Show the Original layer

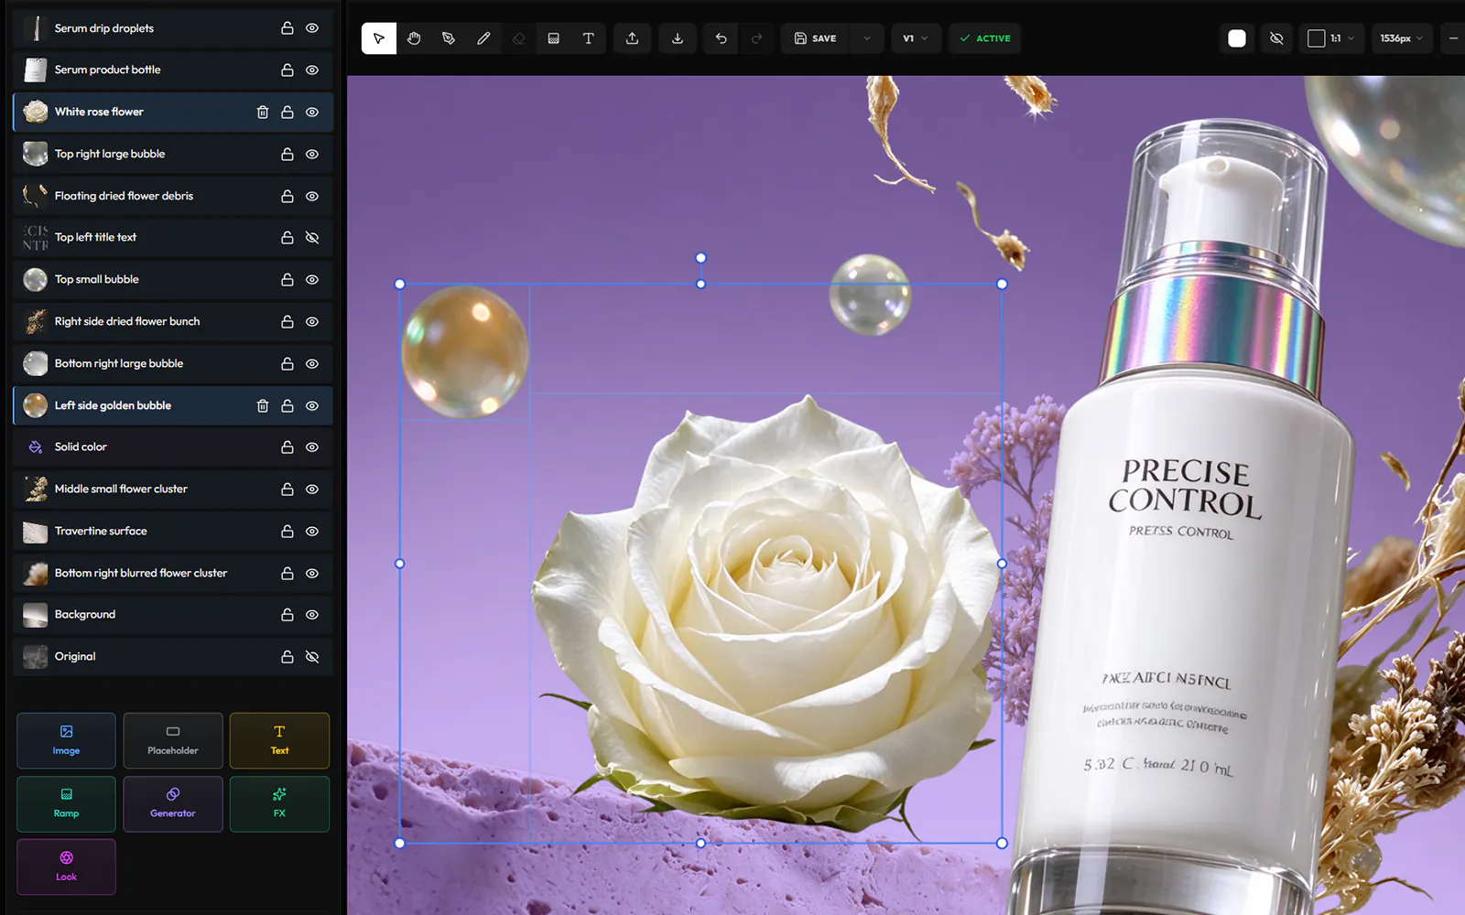click(x=312, y=657)
